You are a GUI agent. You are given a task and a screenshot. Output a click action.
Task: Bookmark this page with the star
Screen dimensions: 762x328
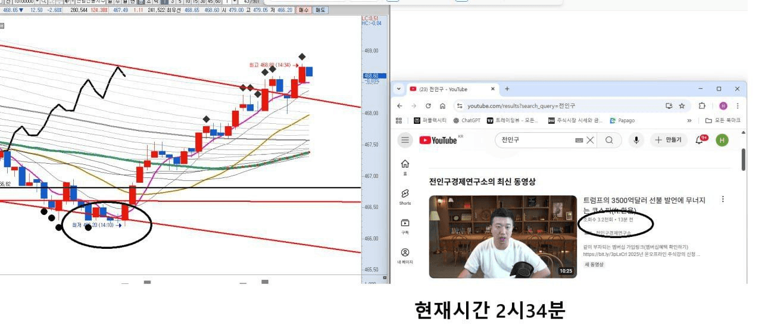click(x=682, y=106)
